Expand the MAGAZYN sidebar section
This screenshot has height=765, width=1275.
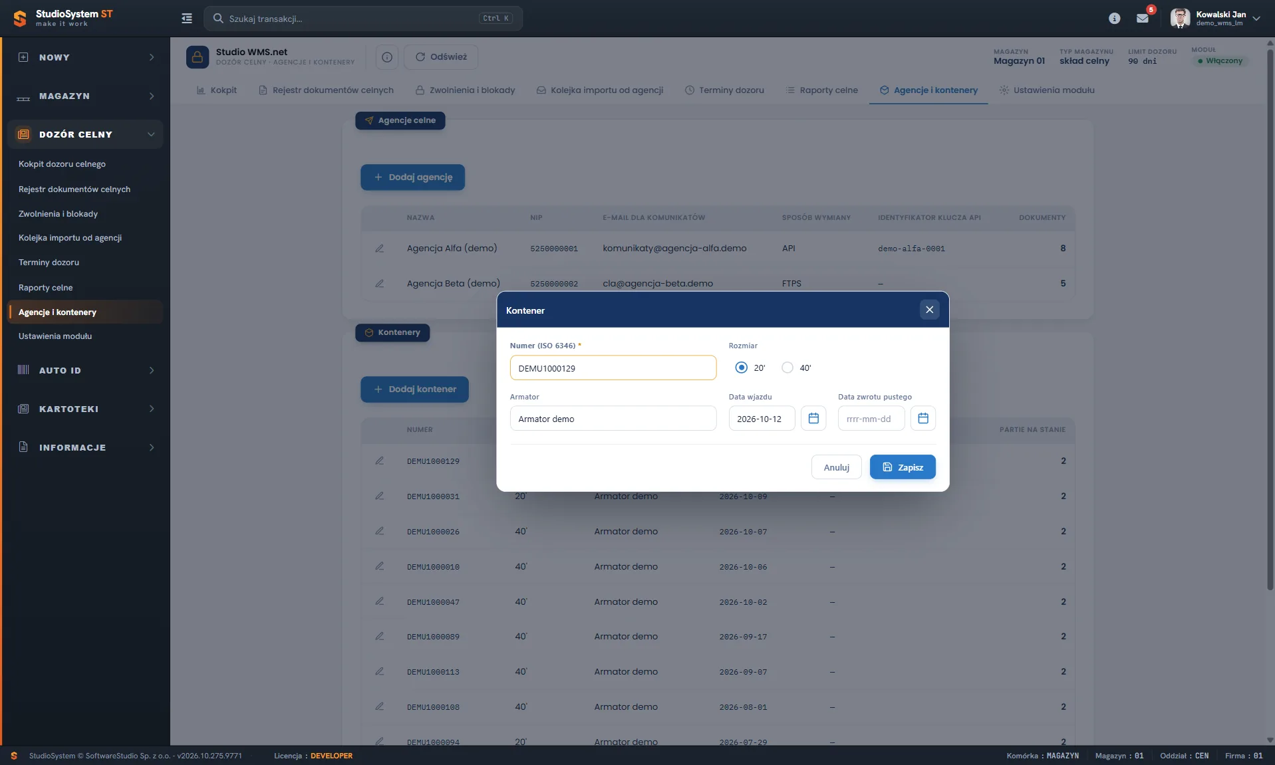85,96
